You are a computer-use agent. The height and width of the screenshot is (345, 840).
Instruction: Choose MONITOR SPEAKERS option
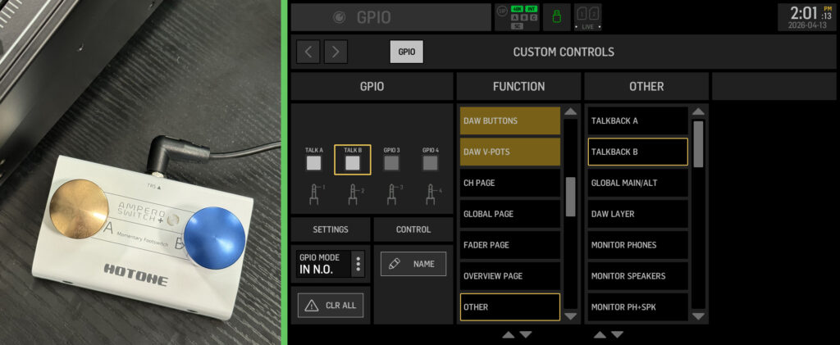point(638,276)
